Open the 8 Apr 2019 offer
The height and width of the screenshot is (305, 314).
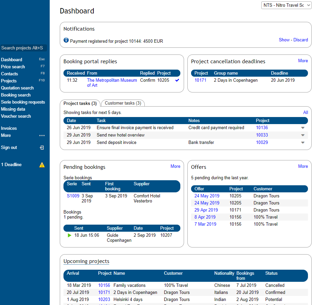click(x=205, y=217)
